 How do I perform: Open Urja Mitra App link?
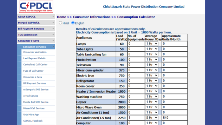tap(31, 115)
